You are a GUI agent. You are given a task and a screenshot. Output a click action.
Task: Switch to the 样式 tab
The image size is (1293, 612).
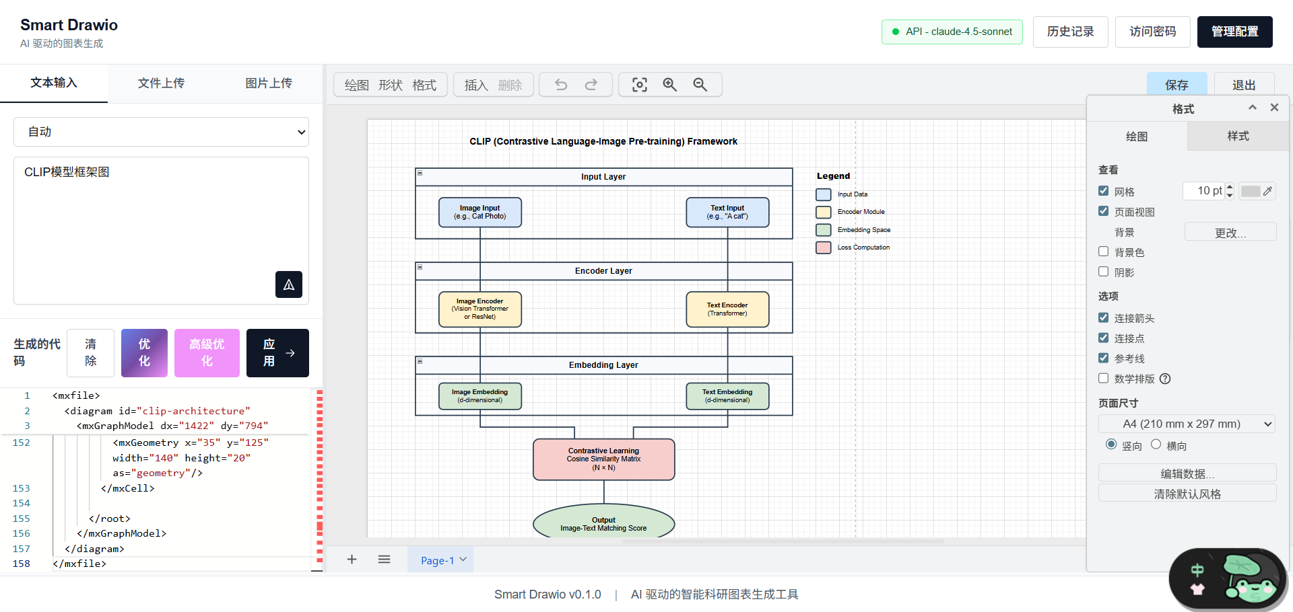[1238, 136]
